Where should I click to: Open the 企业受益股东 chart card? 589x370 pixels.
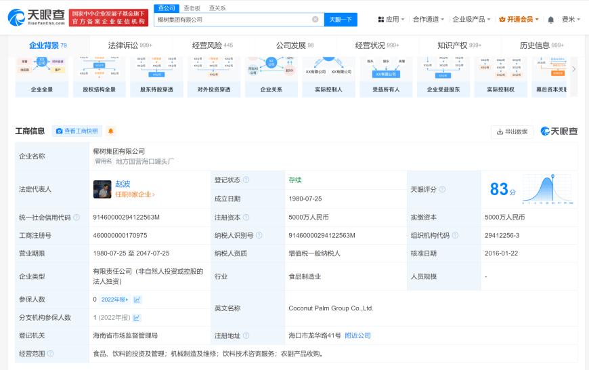[443, 77]
